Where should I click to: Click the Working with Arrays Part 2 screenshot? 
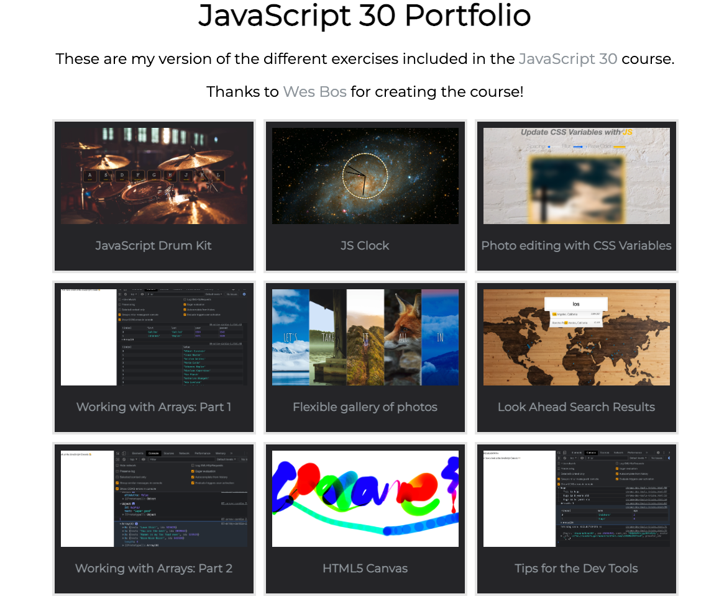tap(153, 498)
